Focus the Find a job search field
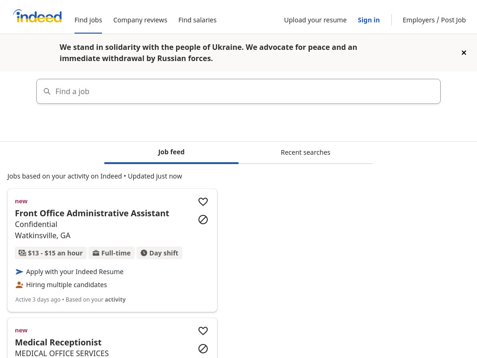Image resolution: width=477 pixels, height=358 pixels. click(x=238, y=91)
